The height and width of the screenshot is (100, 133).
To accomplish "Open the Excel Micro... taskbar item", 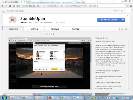I will pyautogui.click(x=66, y=98).
